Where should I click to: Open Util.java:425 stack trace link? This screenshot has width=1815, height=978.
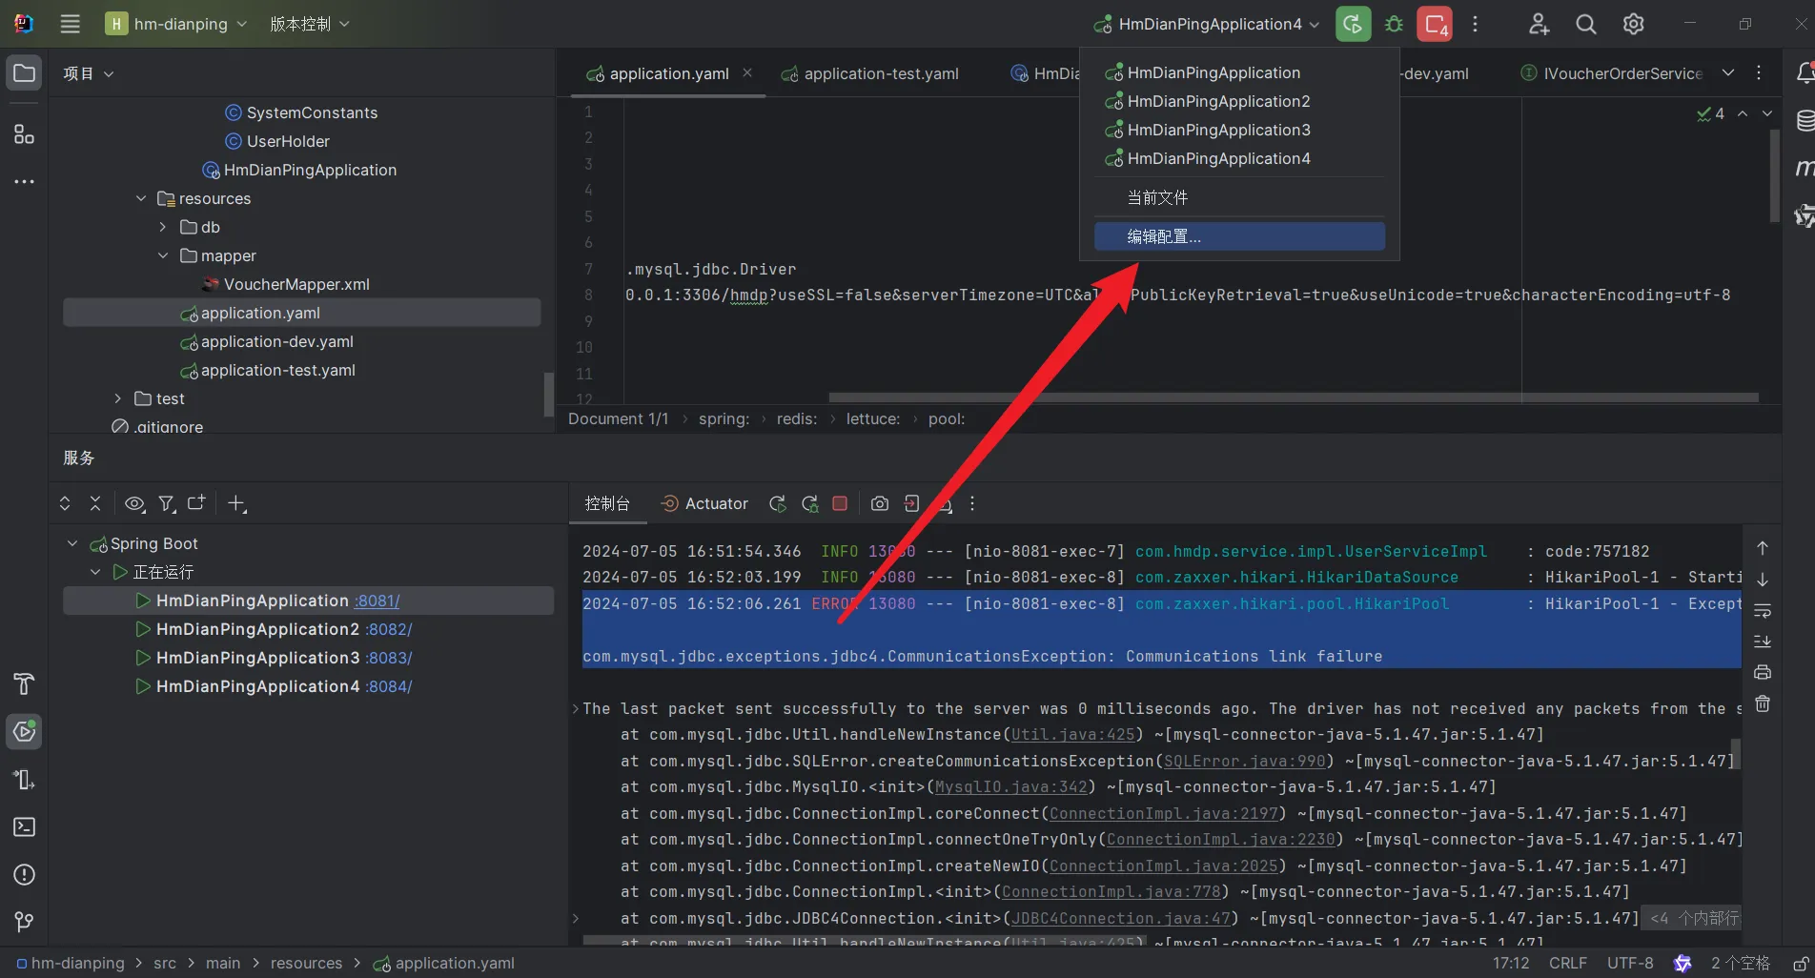point(1073,735)
